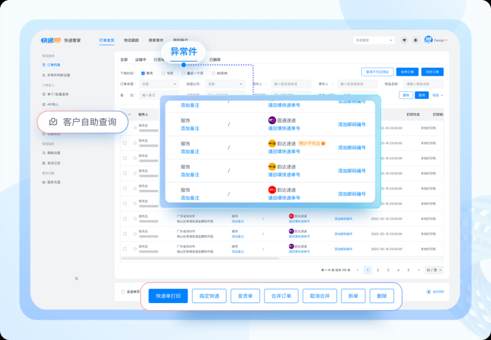Open 发送记录 in the sidebar
491x340 pixels.
point(51,163)
